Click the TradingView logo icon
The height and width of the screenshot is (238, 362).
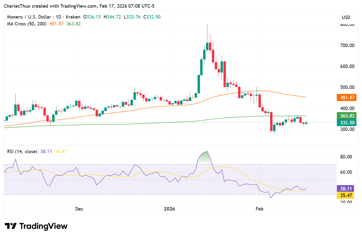click(11, 226)
